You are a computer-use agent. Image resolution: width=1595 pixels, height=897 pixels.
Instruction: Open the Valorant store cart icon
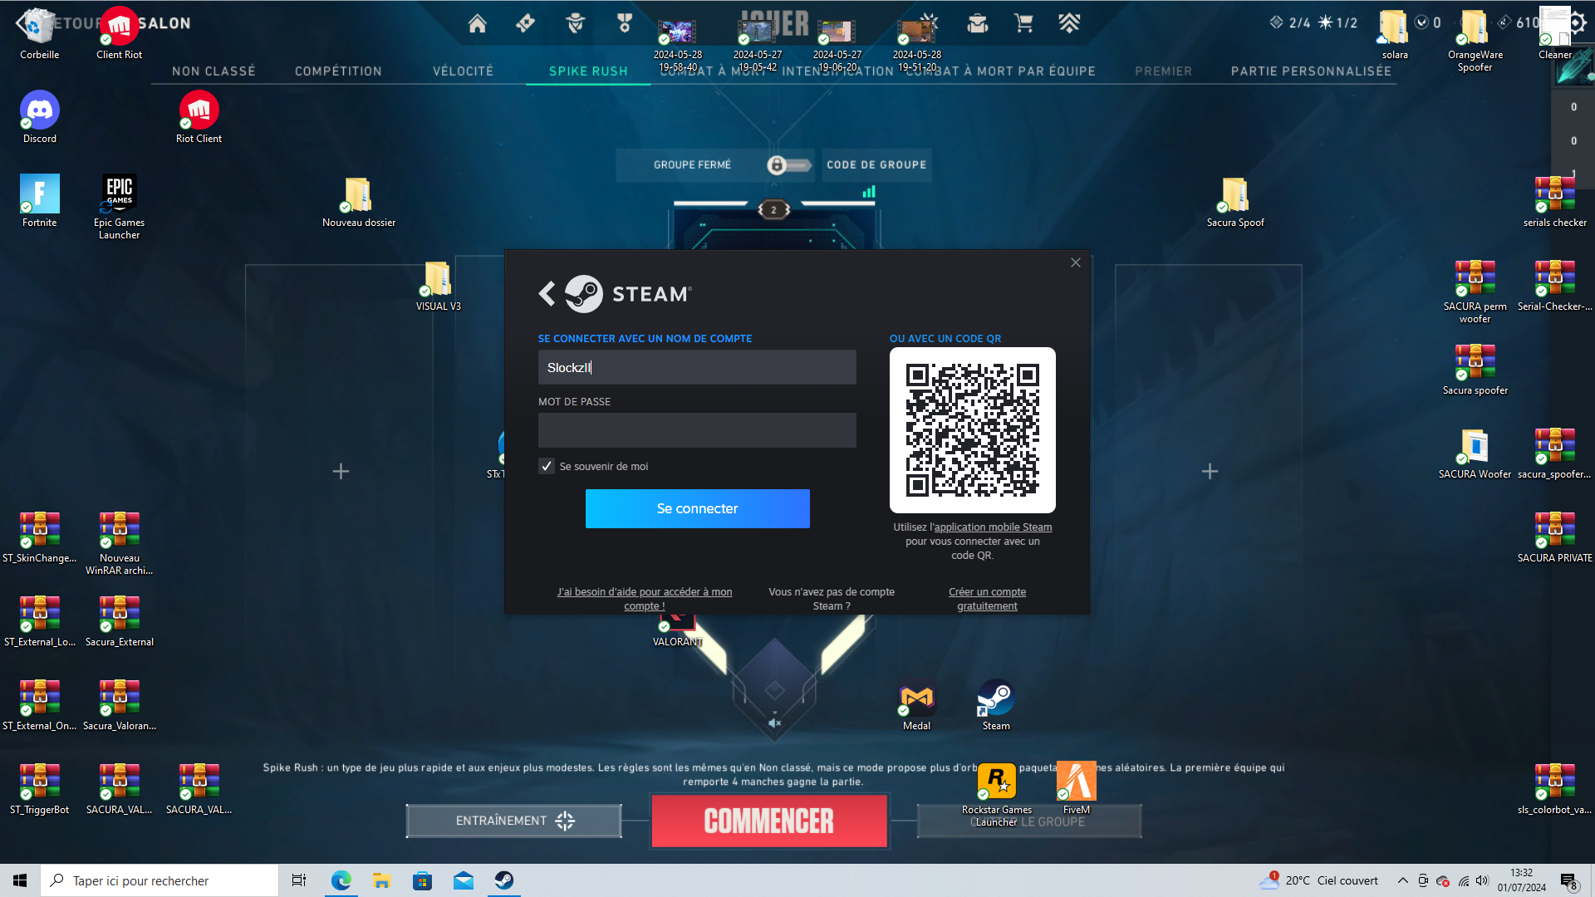pos(1023,23)
